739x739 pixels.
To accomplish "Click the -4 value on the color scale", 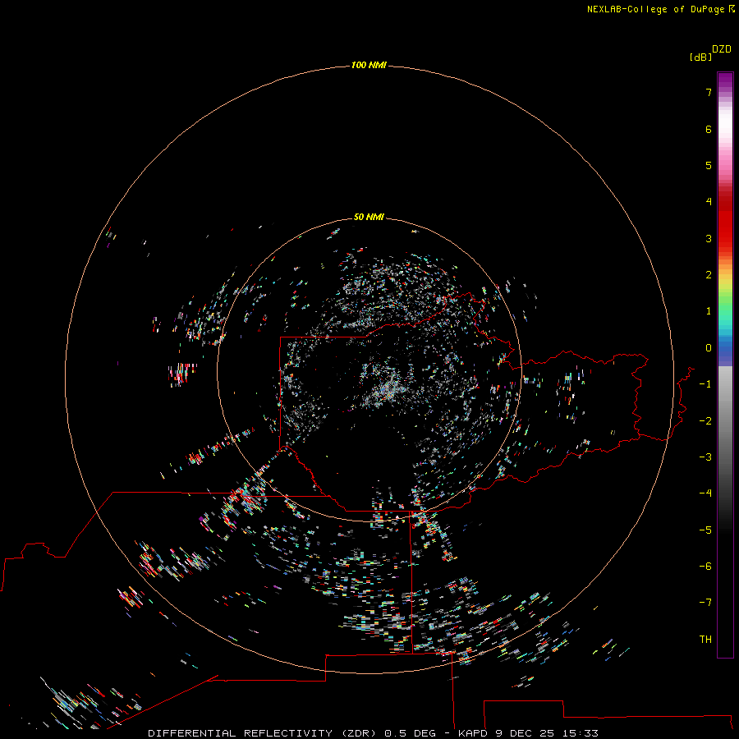I will (705, 493).
